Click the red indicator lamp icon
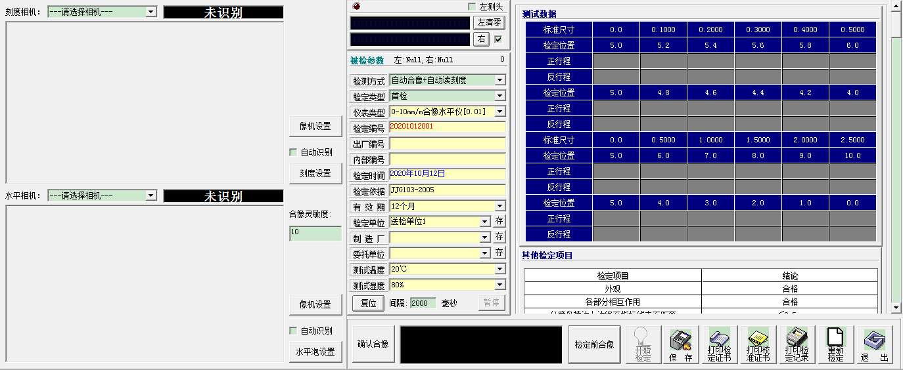The image size is (903, 370). [357, 7]
